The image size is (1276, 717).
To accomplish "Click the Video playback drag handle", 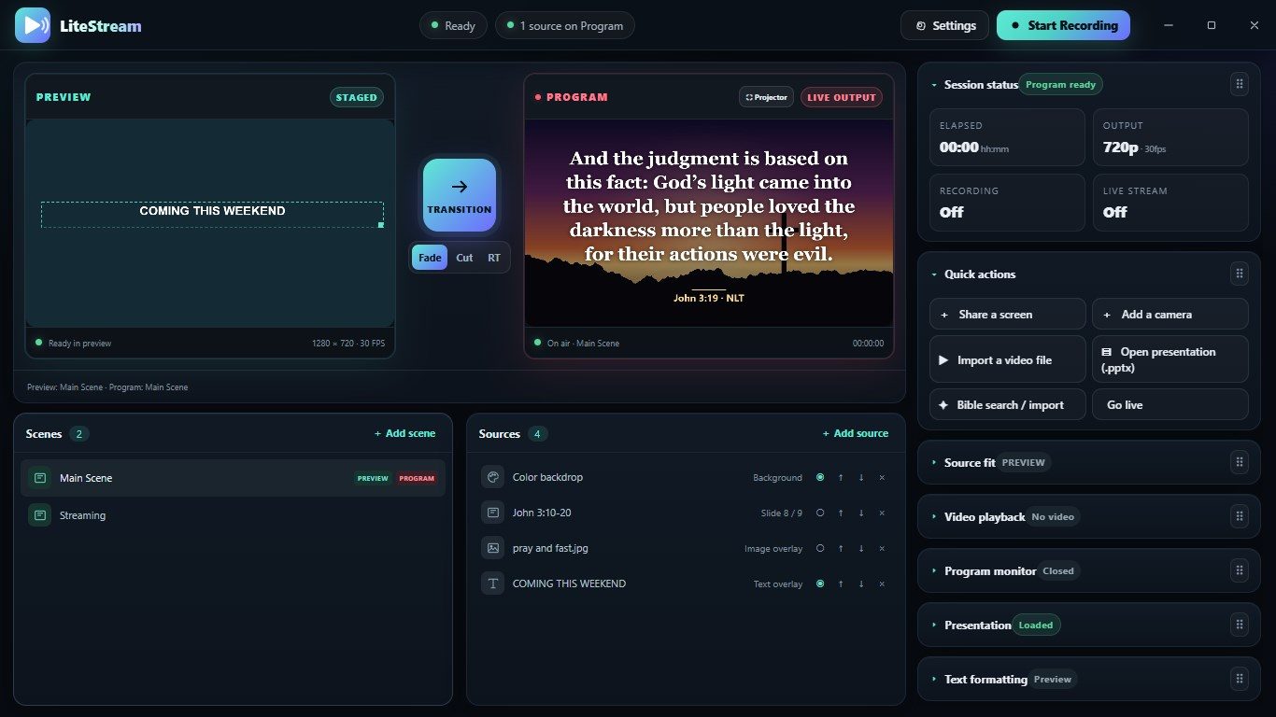I will (x=1240, y=516).
